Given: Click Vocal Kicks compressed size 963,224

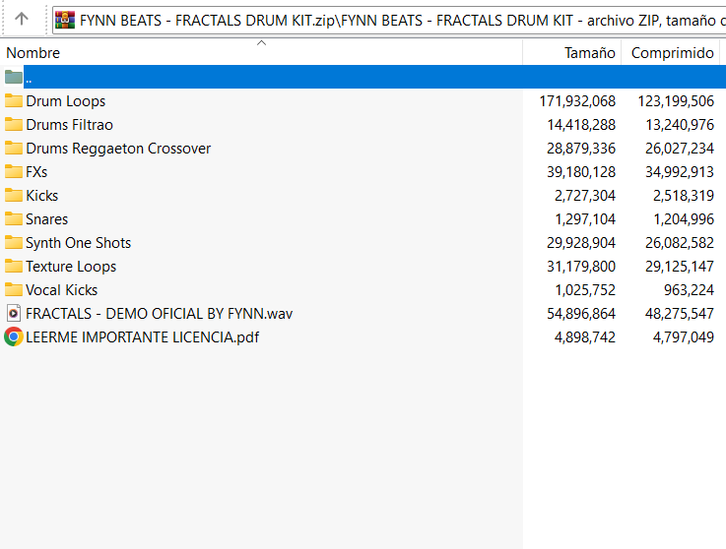Looking at the screenshot, I should [689, 289].
